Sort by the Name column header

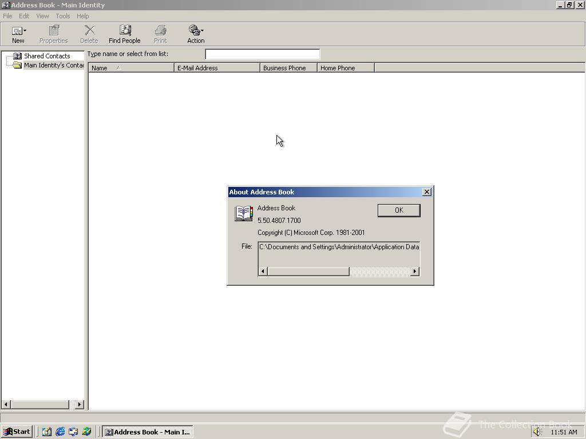click(x=131, y=68)
